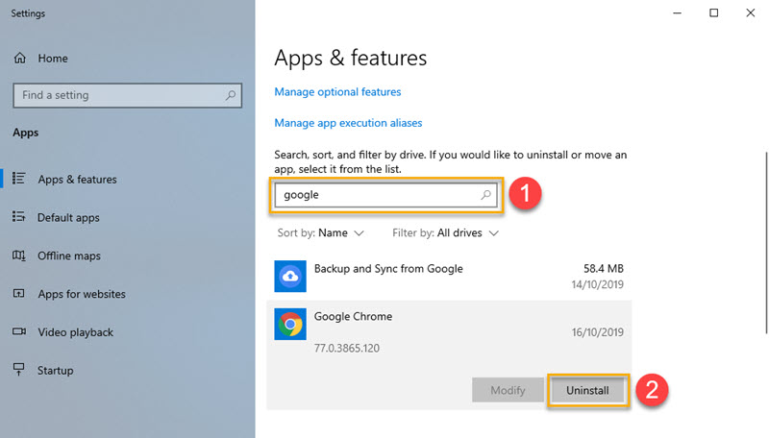The width and height of the screenshot is (769, 438).
Task: Click the 58.4 MB size value
Action: [604, 269]
